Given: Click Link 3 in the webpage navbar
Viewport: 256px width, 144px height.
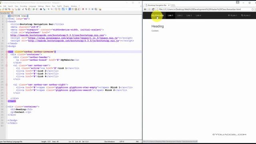Looking at the screenshot, I should [189, 15].
